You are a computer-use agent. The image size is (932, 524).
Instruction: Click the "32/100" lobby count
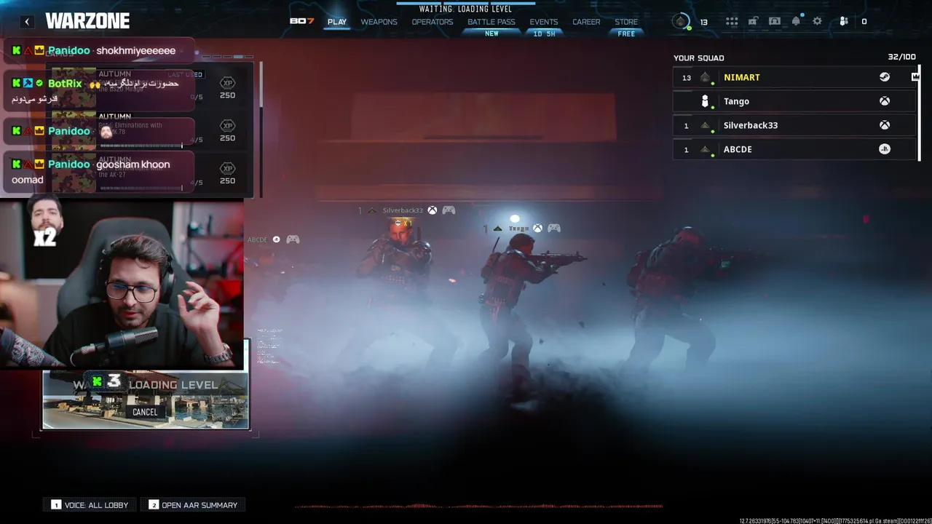(x=901, y=57)
